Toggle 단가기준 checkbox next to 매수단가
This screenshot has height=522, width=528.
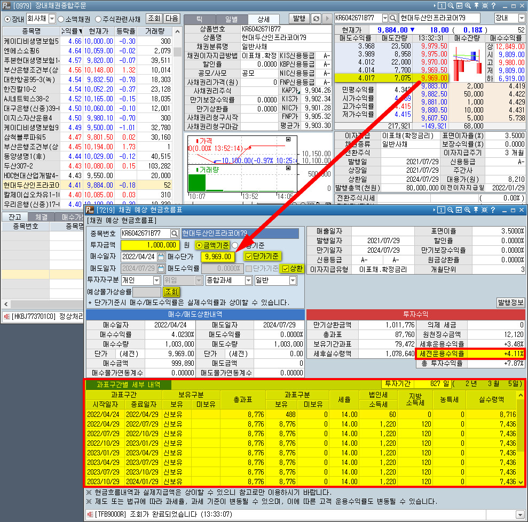tap(249, 256)
